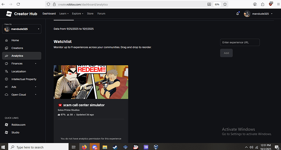Expand the Finances submenu arrow
This screenshot has width=281, height=150.
click(35, 64)
